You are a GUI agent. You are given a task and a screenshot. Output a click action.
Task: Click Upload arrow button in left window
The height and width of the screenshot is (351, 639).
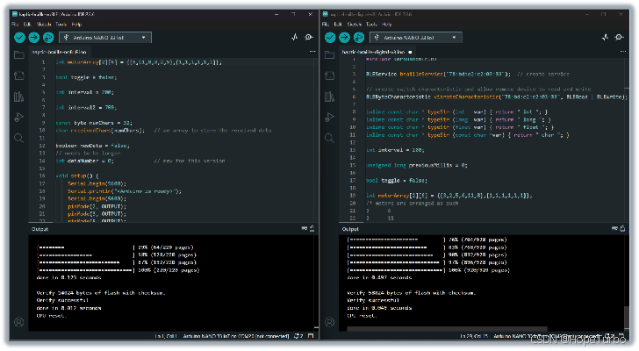tap(34, 38)
